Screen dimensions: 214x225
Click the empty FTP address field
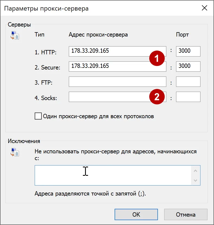[x=116, y=81]
